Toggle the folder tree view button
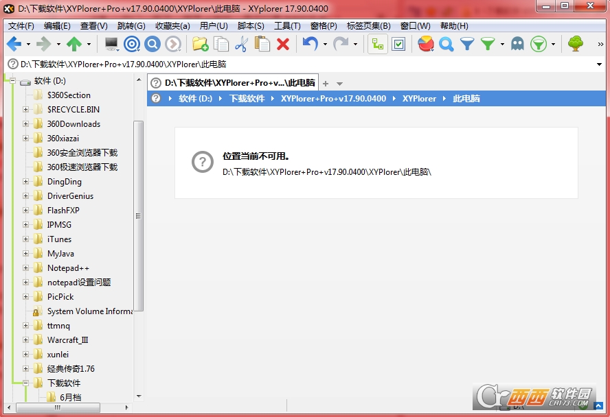Viewport: 610px width, 417px height. [x=377, y=44]
